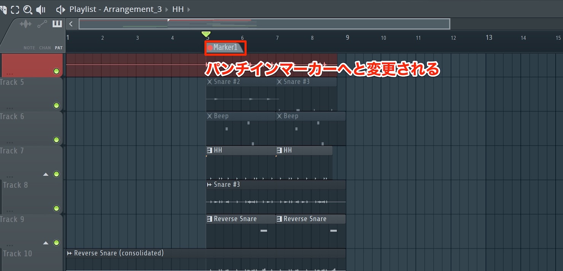The width and height of the screenshot is (563, 271).
Task: Expand the arrow after HH
Action: (x=189, y=10)
